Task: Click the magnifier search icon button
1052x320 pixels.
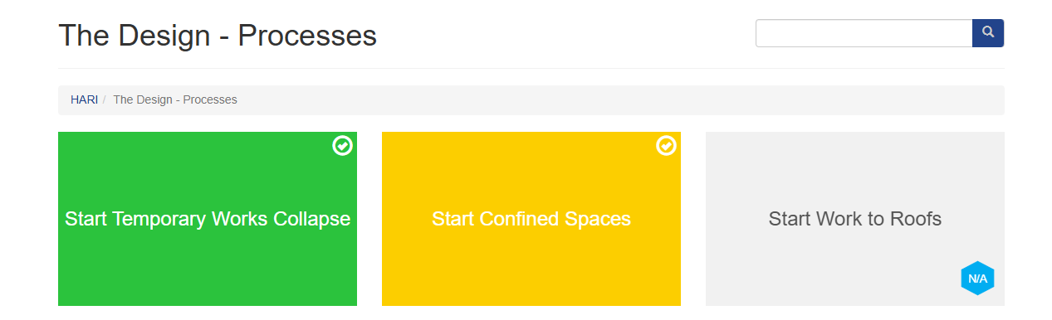Action: [988, 33]
